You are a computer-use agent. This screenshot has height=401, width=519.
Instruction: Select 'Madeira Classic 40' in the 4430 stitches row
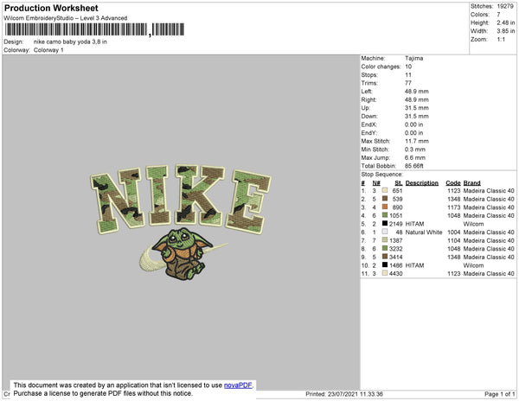(x=489, y=273)
